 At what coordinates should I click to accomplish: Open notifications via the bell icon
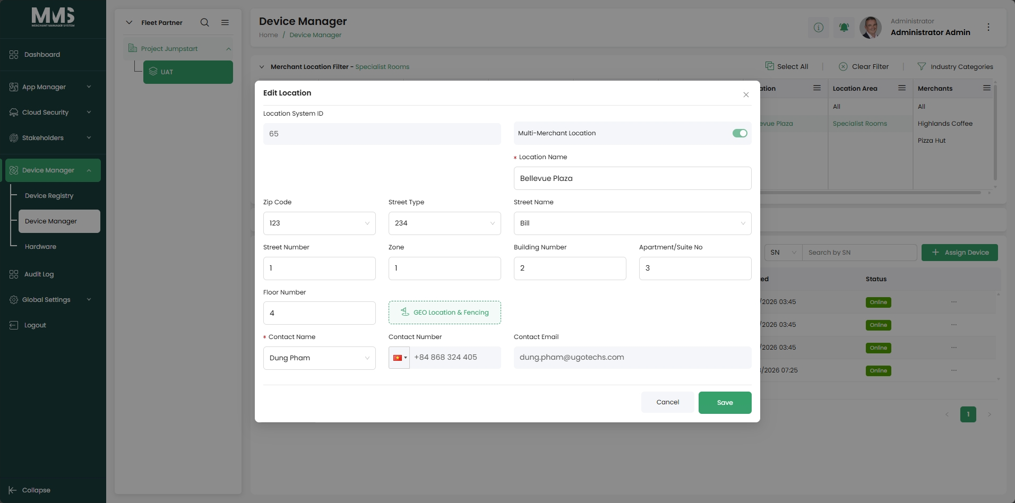click(844, 27)
